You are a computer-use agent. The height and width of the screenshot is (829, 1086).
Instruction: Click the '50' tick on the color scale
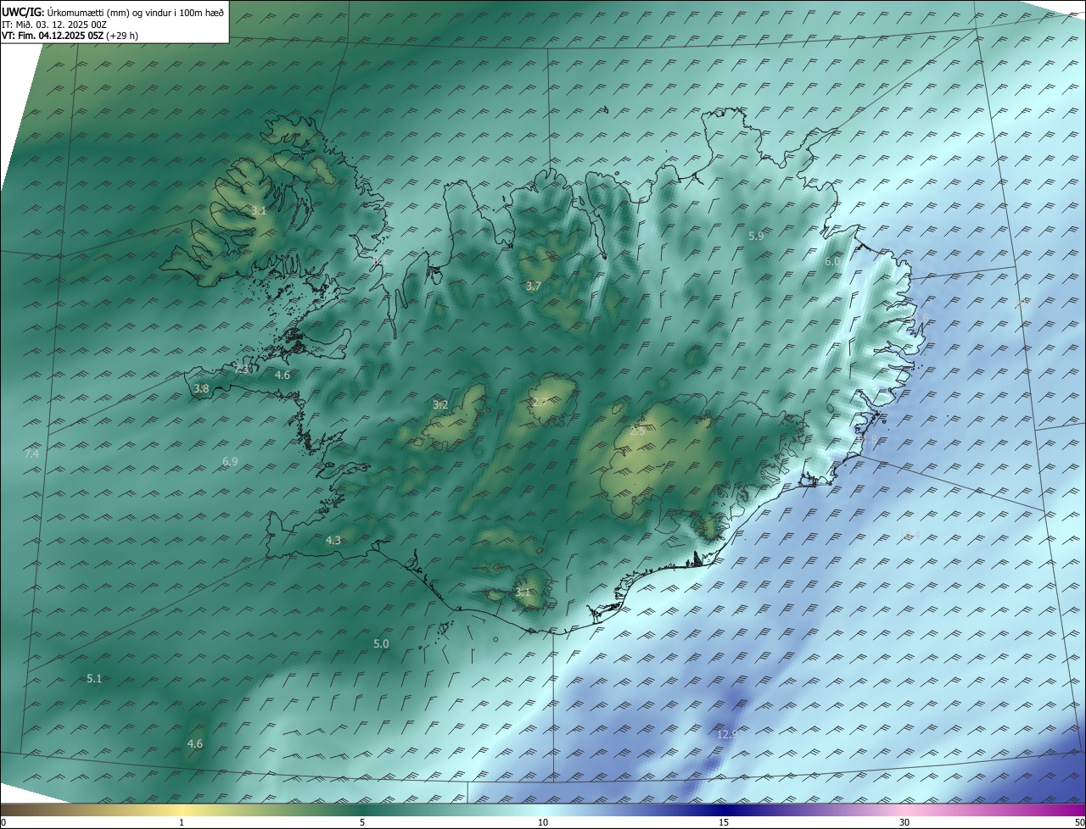[1079, 822]
